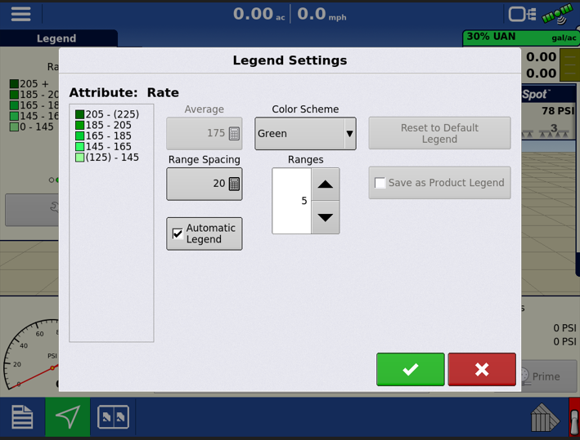This screenshot has height=440, width=580.
Task: Increase the number of Ranges
Action: tap(325, 184)
